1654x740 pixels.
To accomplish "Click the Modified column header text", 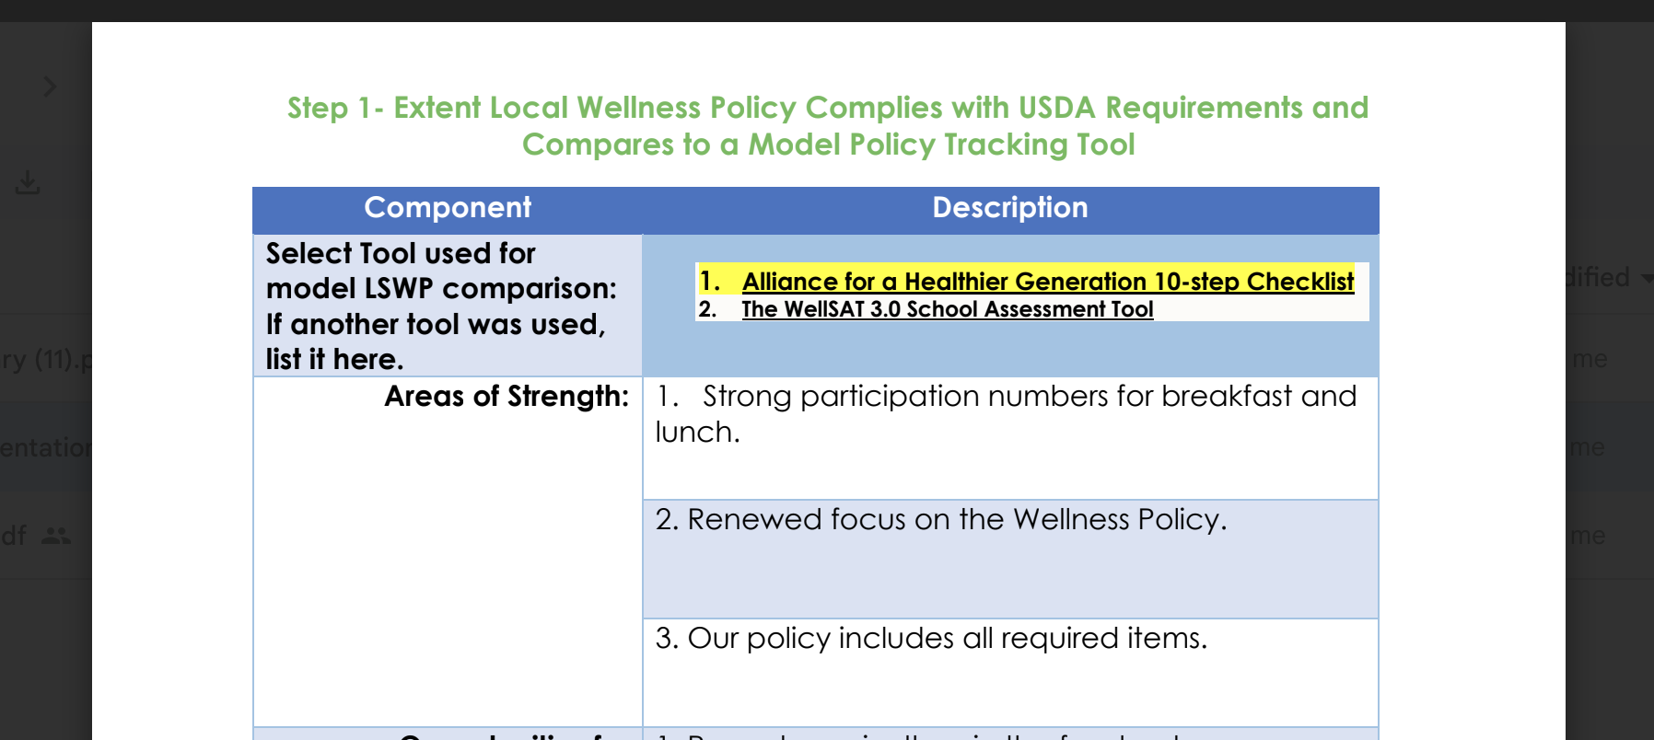I will pyautogui.click(x=1598, y=277).
